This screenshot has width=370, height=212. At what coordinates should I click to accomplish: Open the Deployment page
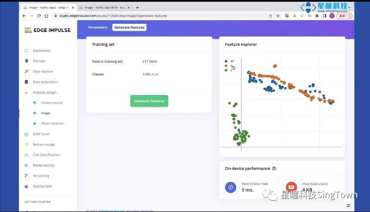42,186
